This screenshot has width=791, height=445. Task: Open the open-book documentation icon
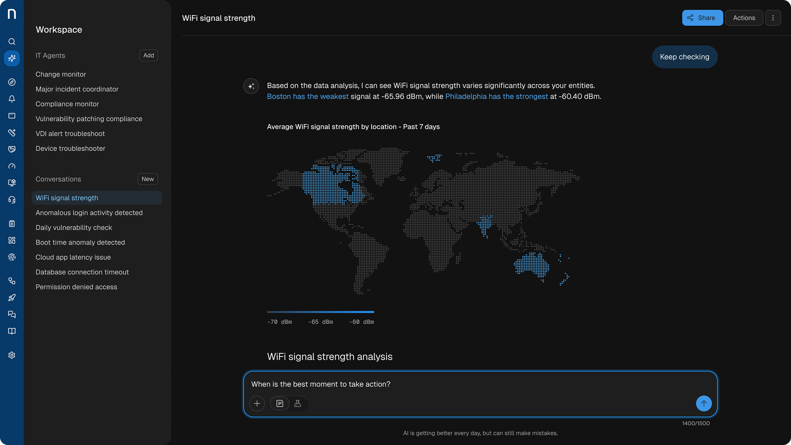pyautogui.click(x=12, y=331)
